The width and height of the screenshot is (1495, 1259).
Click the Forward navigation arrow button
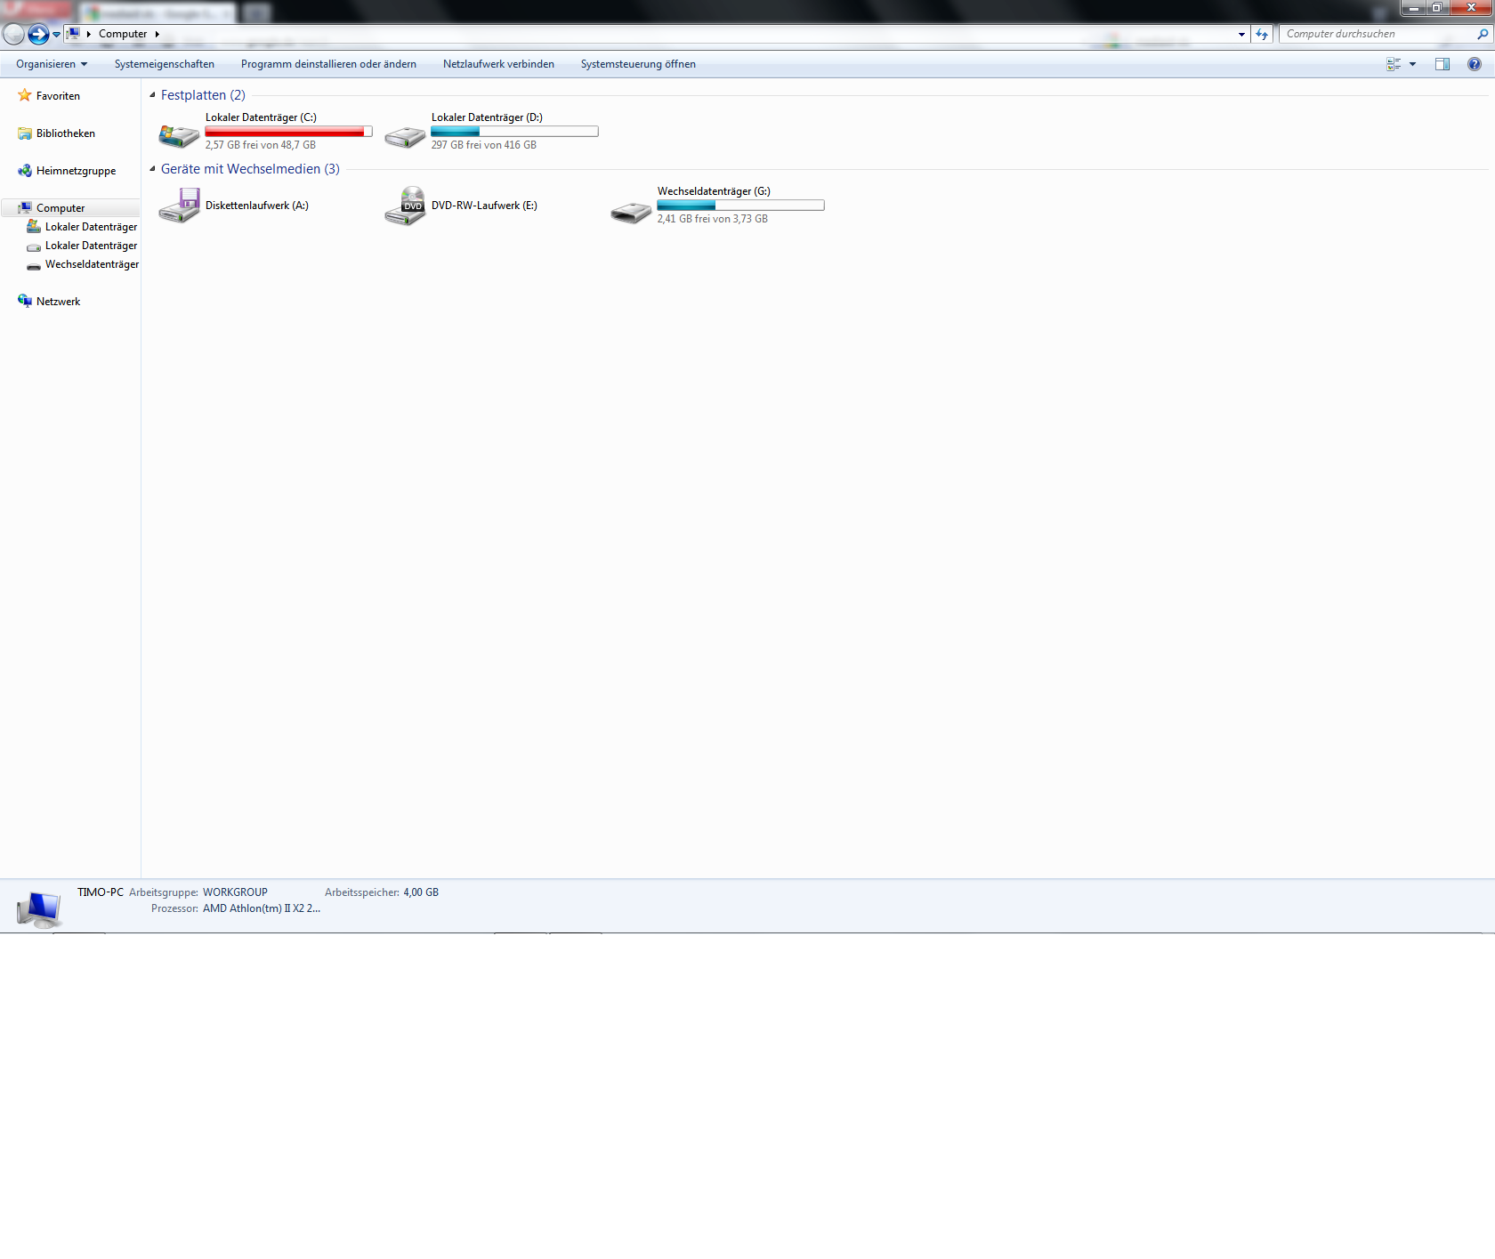tap(38, 34)
